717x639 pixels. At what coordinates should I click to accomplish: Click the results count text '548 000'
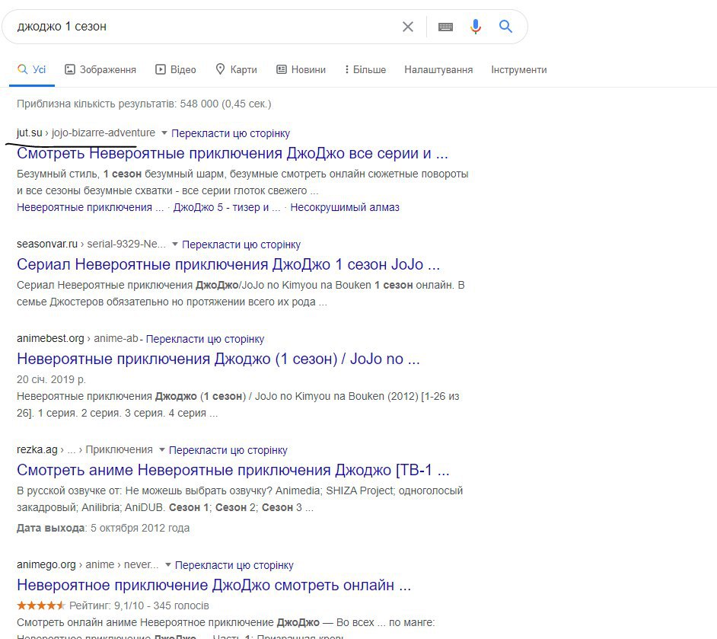[x=199, y=104]
